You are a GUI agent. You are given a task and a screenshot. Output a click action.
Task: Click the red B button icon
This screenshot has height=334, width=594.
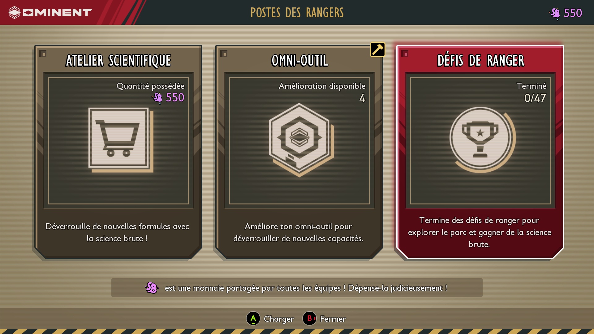coord(309,318)
